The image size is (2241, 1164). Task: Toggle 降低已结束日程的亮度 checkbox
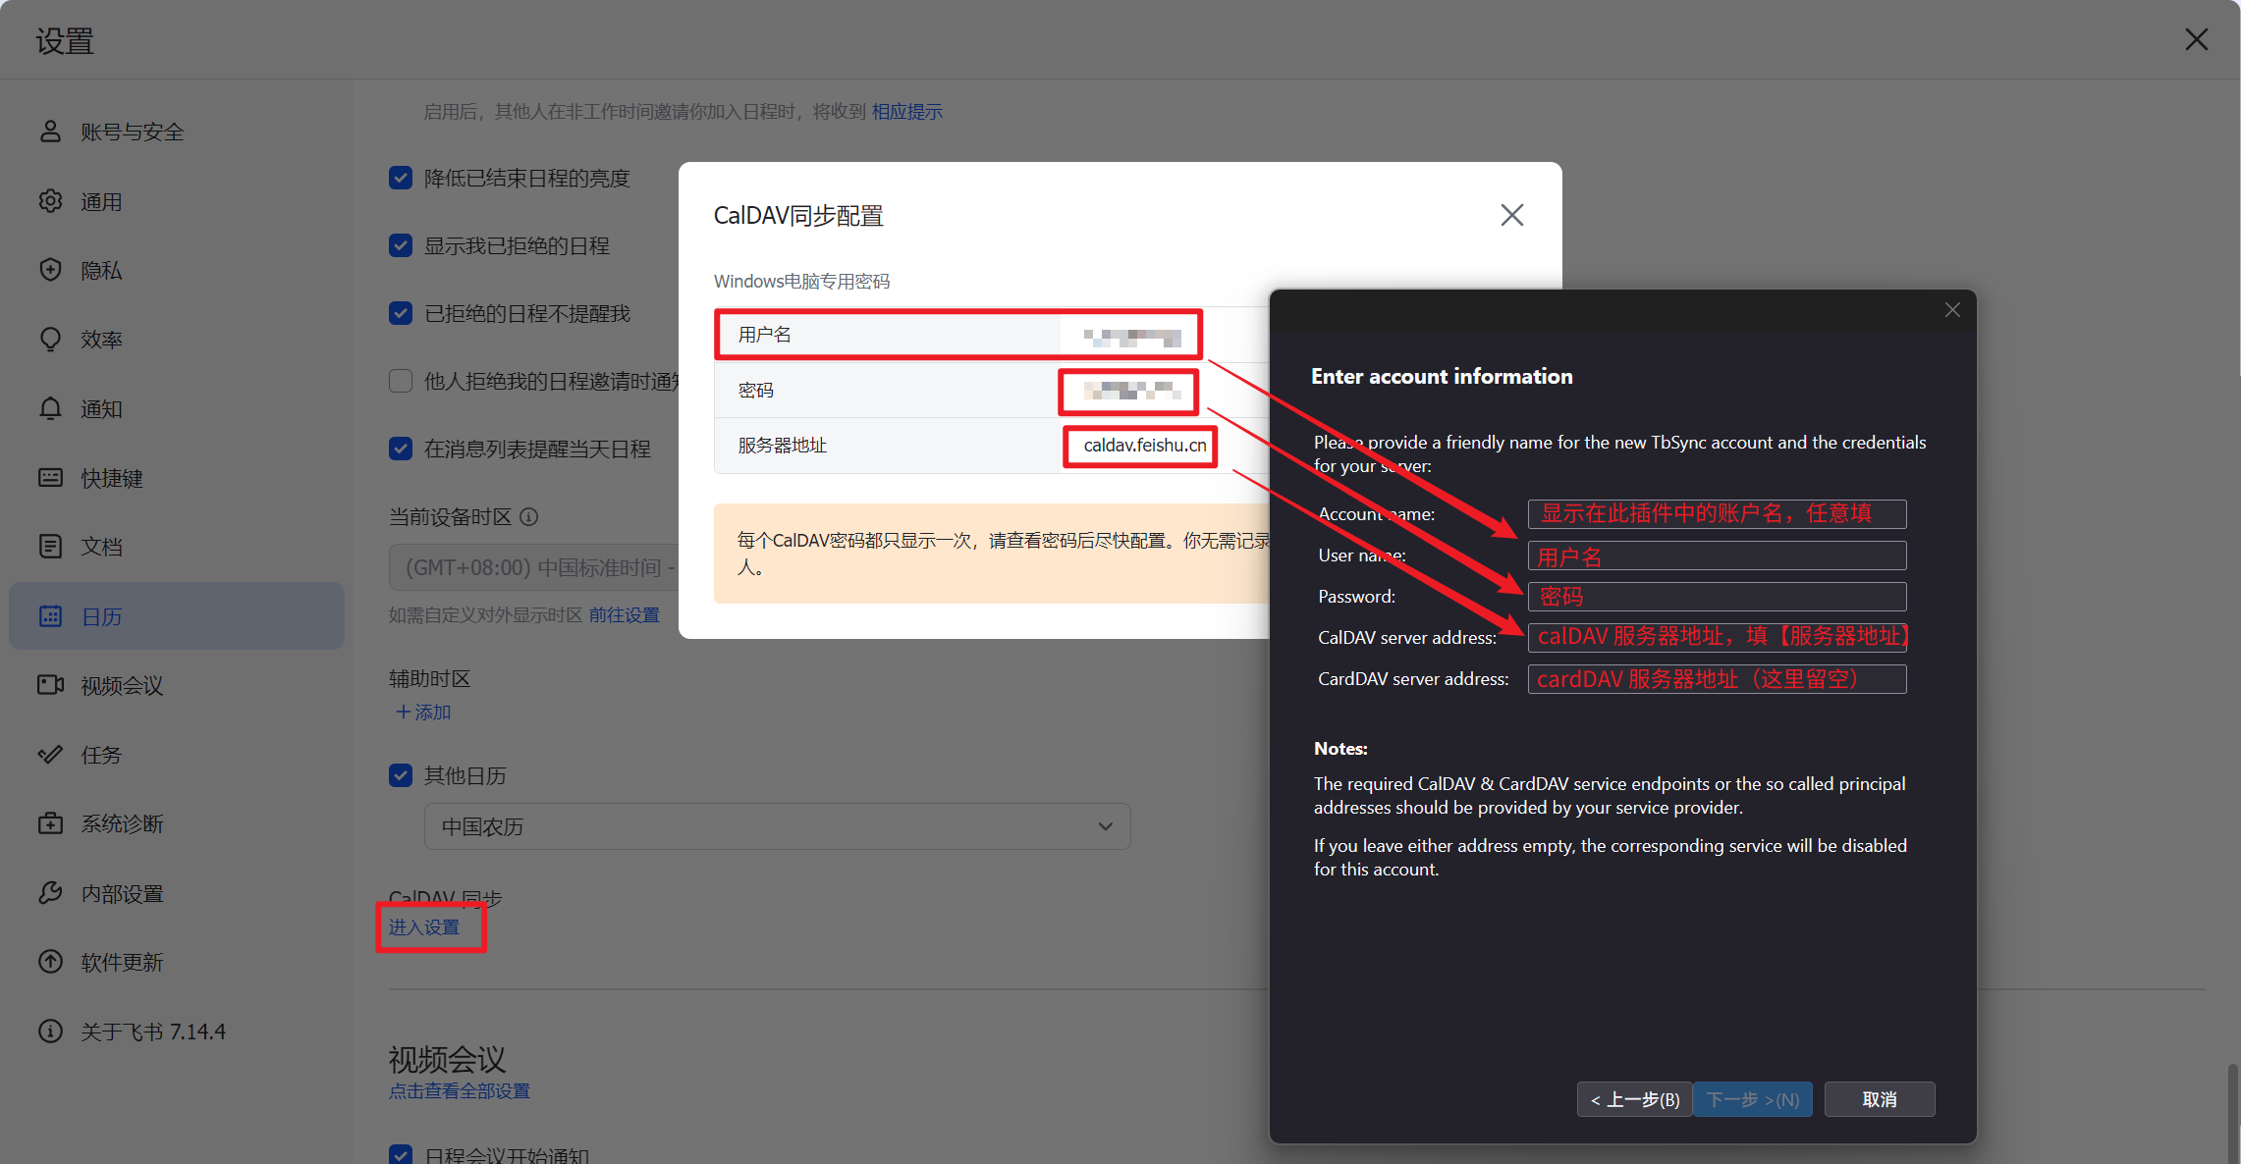coord(401,178)
